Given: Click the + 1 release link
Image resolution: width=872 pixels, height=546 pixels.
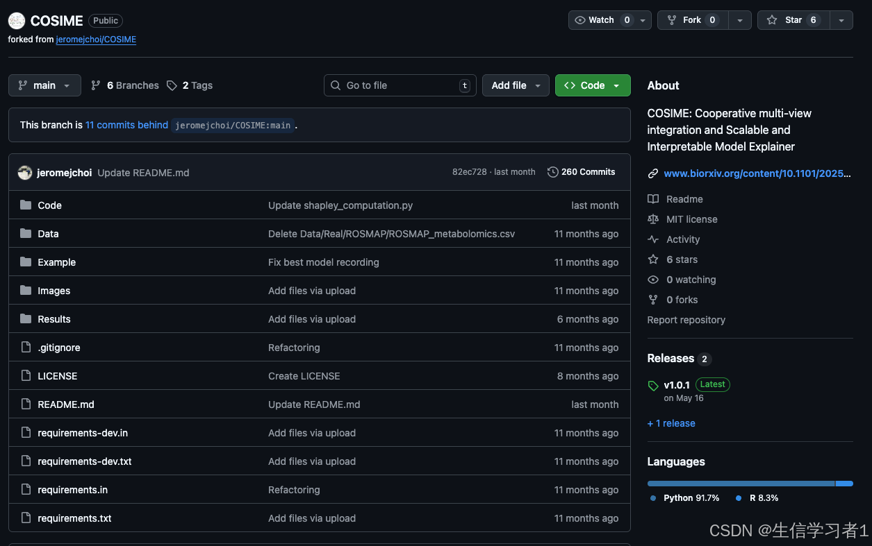Looking at the screenshot, I should [671, 423].
